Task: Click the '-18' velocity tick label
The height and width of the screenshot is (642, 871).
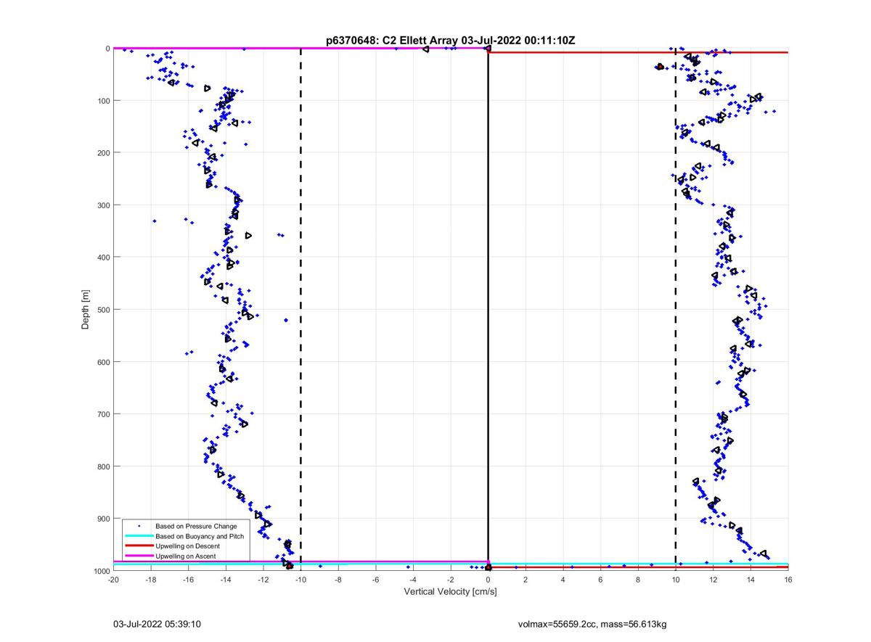Action: coord(151,580)
